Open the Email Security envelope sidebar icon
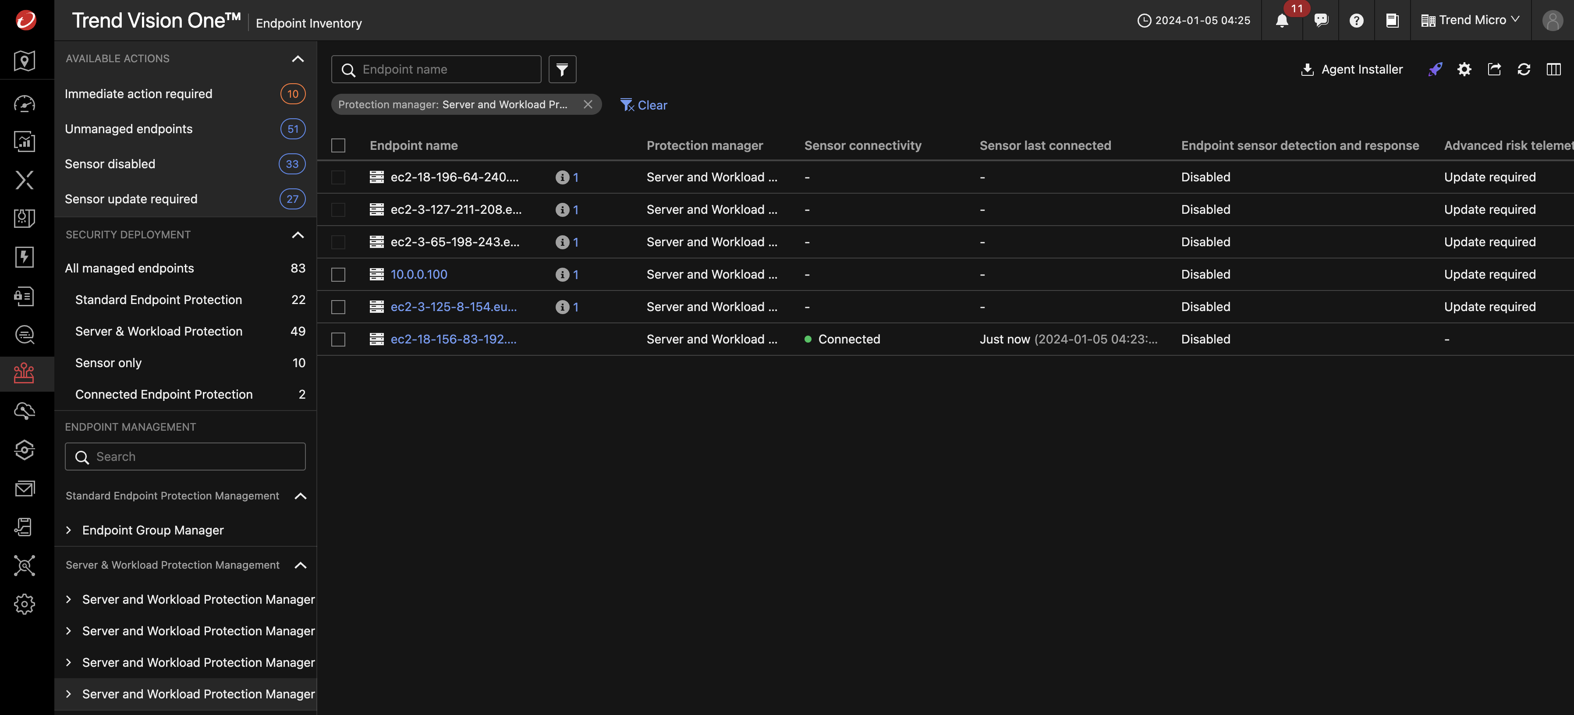 (x=25, y=488)
